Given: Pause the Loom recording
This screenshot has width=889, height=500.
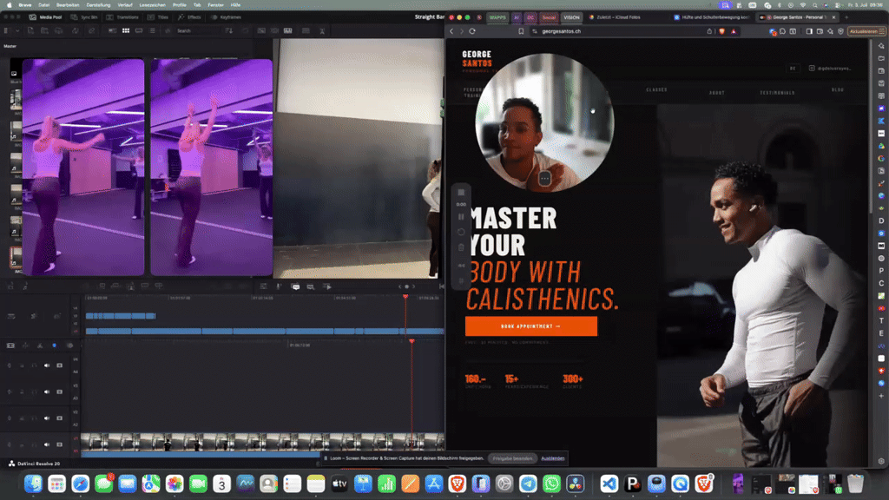Looking at the screenshot, I should pos(461,216).
